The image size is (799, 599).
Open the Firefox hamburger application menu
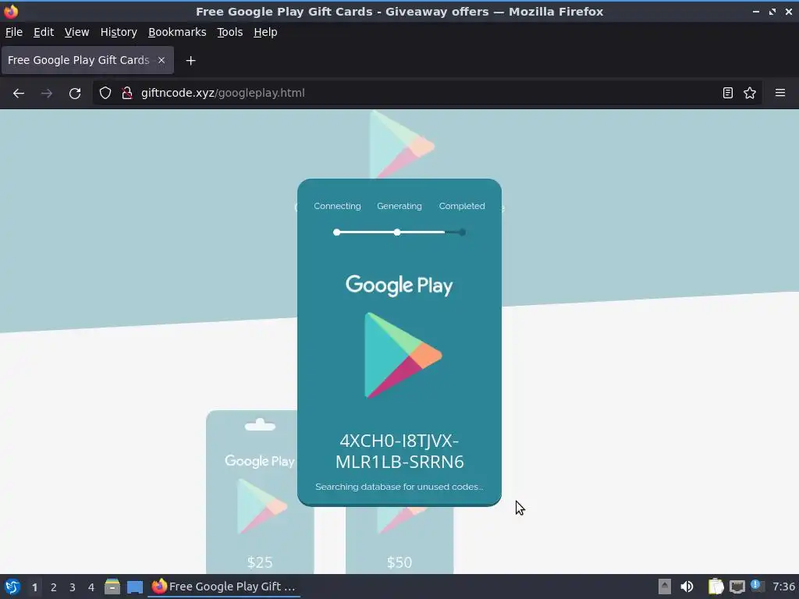point(780,94)
